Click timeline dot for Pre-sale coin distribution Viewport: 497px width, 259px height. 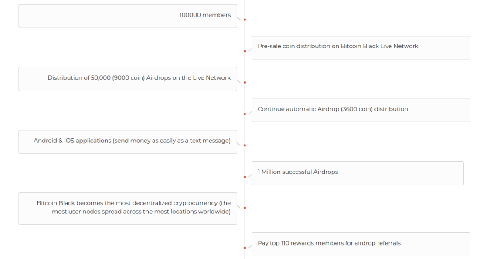(245, 51)
